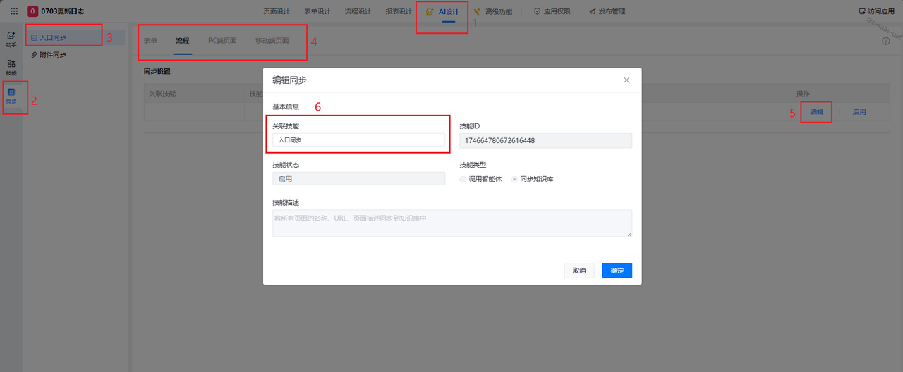
Task: Click the info icon at top right
Action: (x=886, y=41)
